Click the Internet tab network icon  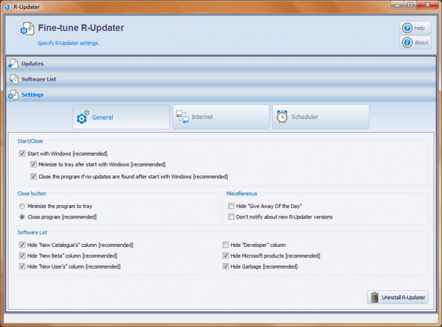click(182, 117)
